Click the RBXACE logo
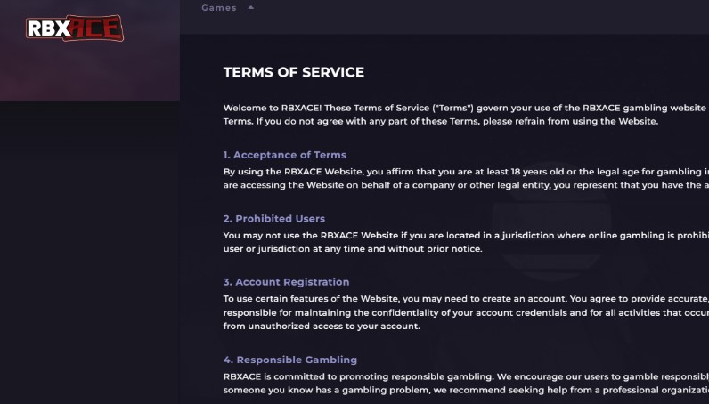This screenshot has height=404, width=709. point(75,28)
